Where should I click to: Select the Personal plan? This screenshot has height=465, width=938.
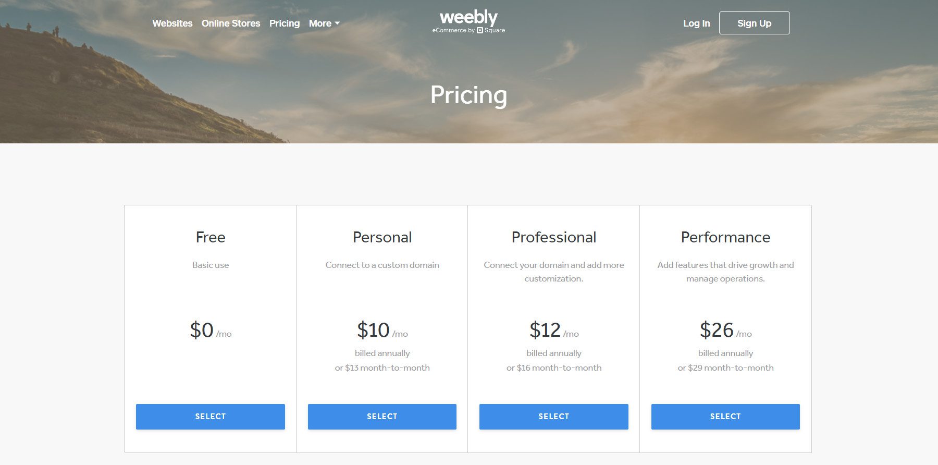coord(381,417)
